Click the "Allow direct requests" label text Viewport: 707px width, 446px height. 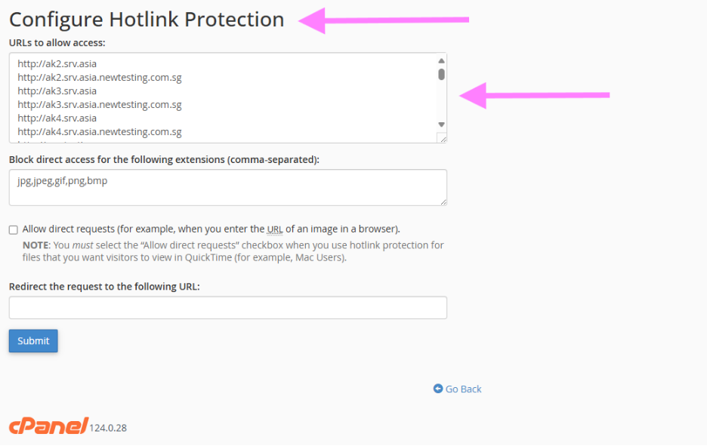click(x=68, y=229)
